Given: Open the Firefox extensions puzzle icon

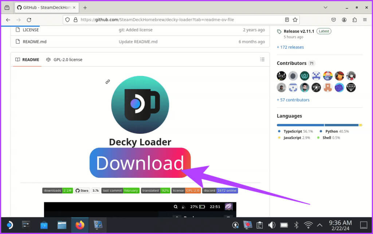Looking at the screenshot, I should 354,20.
